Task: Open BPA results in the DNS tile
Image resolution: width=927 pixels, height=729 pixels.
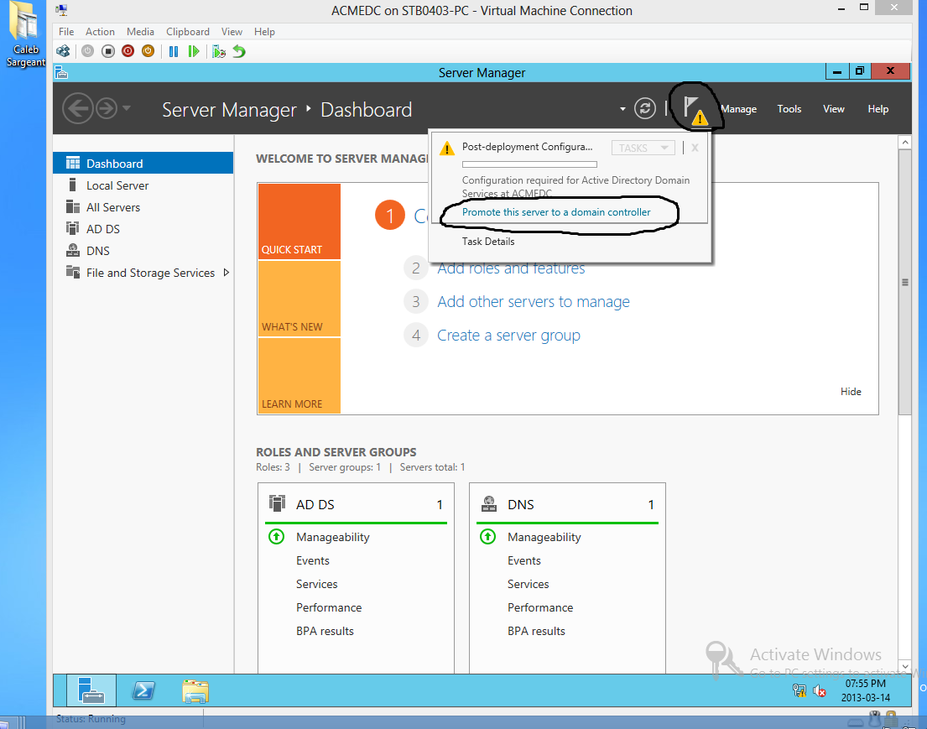Action: pos(536,632)
